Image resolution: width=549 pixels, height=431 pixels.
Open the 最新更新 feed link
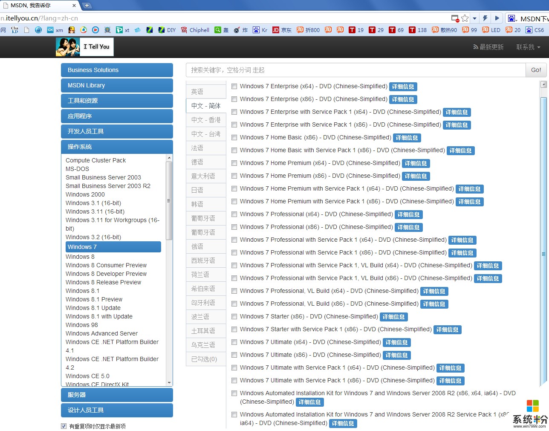488,47
